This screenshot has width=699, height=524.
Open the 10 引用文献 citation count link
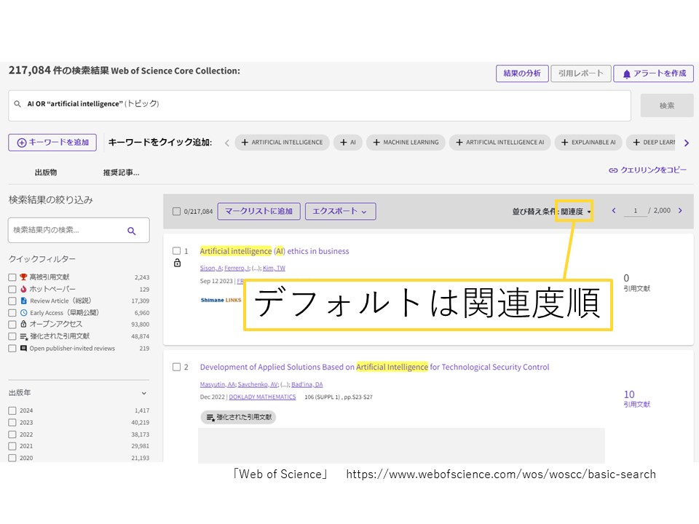click(636, 398)
